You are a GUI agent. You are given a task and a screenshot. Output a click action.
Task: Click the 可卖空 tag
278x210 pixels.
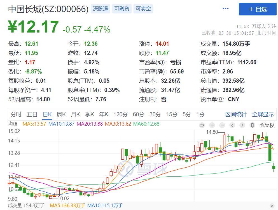tap(143, 9)
